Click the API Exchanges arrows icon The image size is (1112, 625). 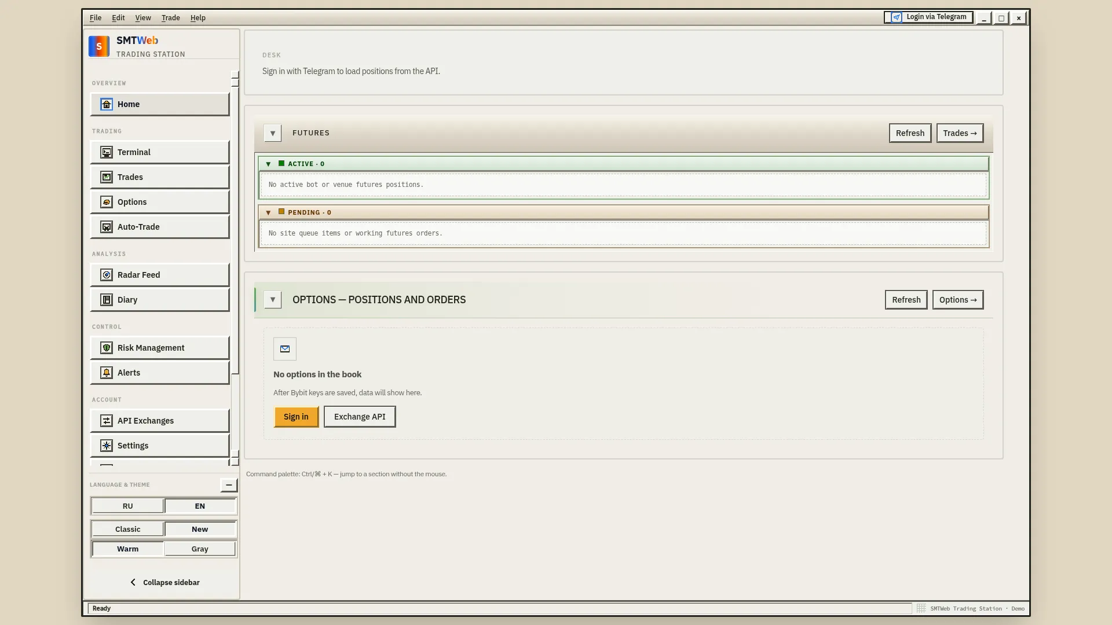(x=107, y=421)
